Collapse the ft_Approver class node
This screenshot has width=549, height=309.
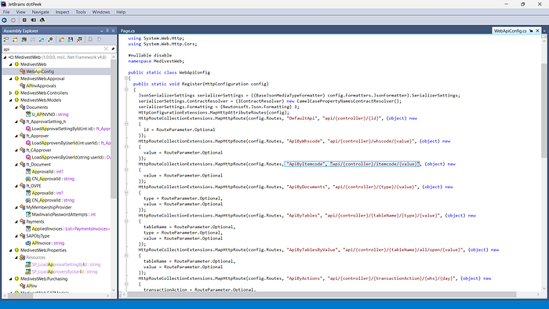pos(16,136)
